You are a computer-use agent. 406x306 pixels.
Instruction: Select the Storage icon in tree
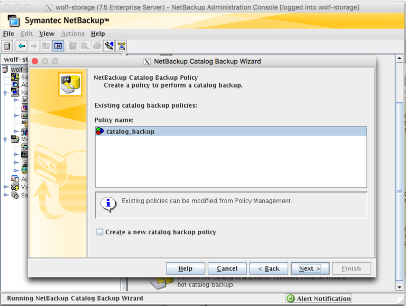[25, 116]
